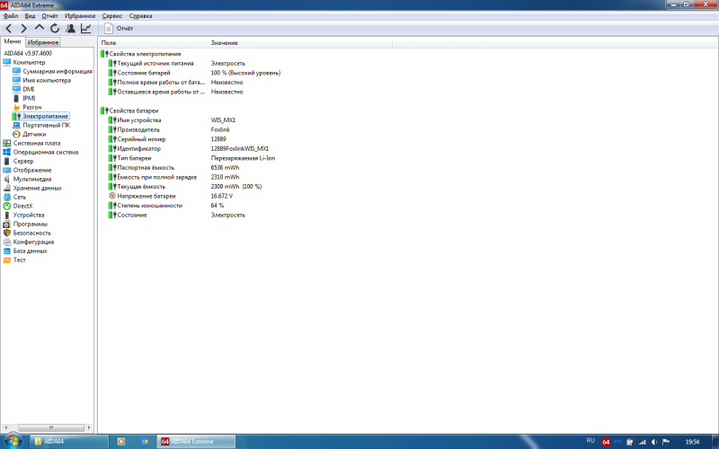Open the graph chart toolbar icon
The height and width of the screenshot is (449, 719).
(x=85, y=29)
